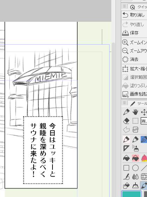Click 取り消し (undo) in quick access
Image resolution: width=147 pixels, height=197 pixels.
point(134,15)
